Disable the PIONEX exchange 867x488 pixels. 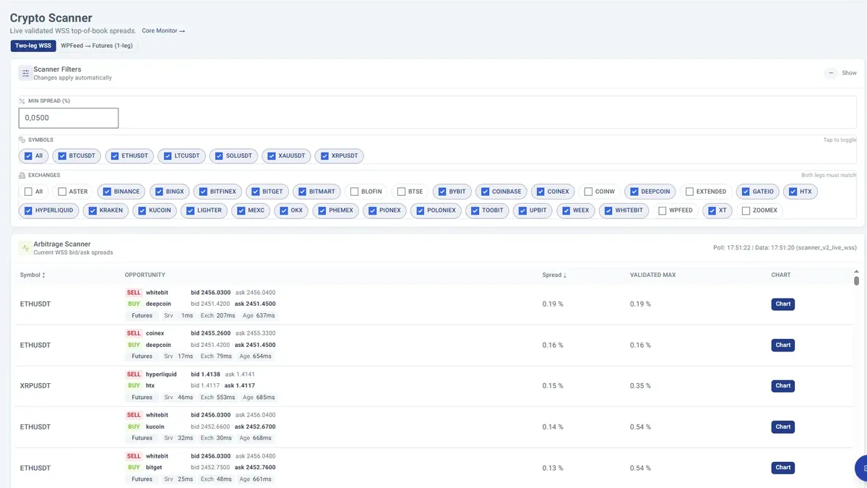point(372,210)
